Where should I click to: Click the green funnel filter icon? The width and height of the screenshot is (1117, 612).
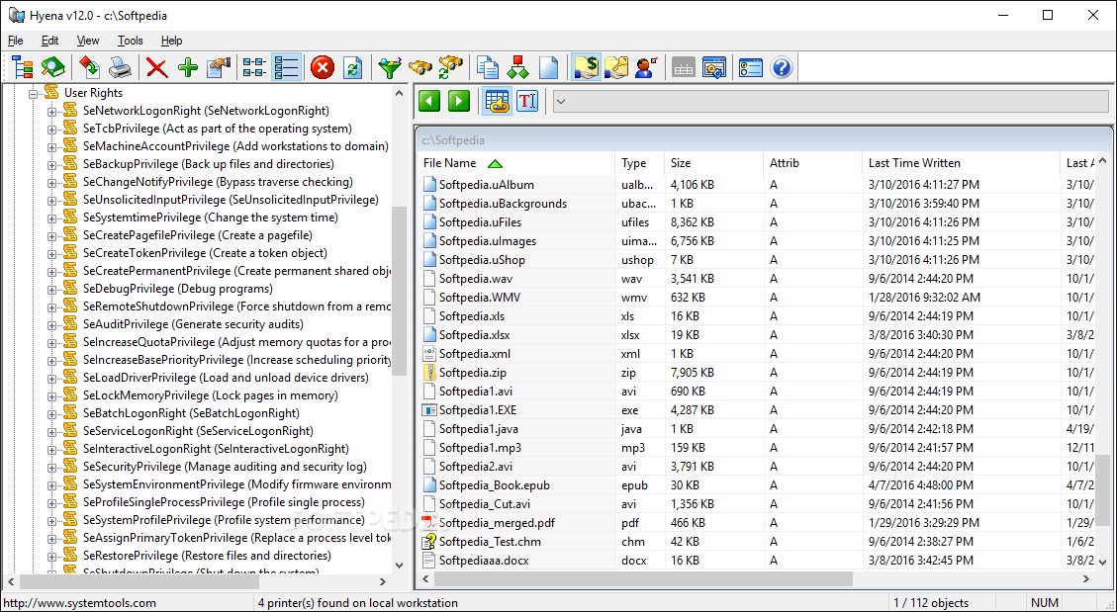click(389, 67)
